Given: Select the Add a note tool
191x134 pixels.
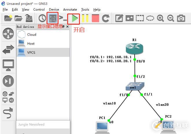Looking at the screenshot, I should pyautogui.click(x=119, y=18).
